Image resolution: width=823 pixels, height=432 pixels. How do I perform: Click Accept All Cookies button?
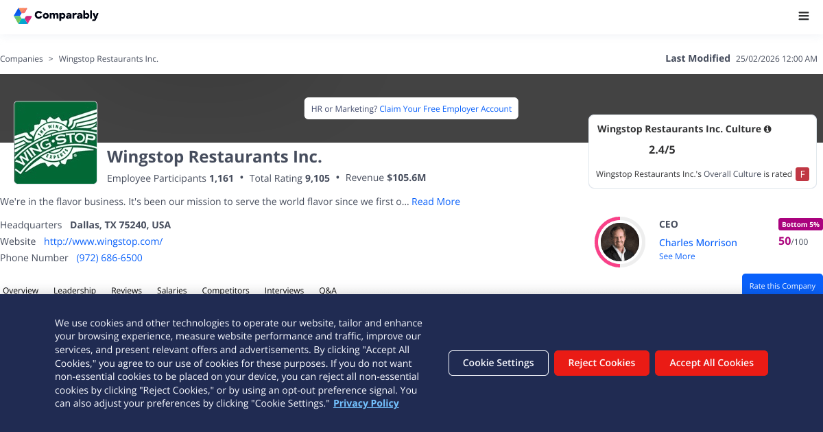(x=711, y=363)
